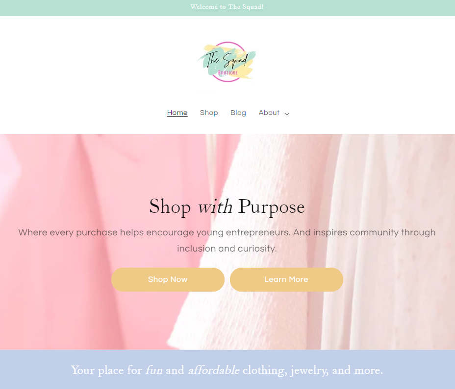Viewport: 455px width, 389px height.
Task: Select the young entrepreneurs description paragraph
Action: 227,240
